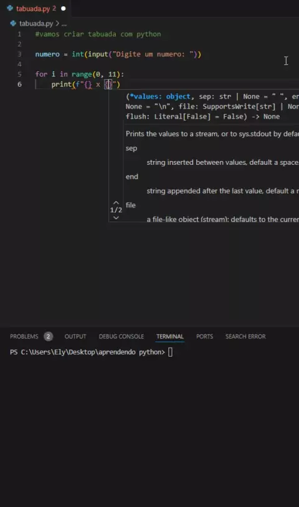299x507 pixels.
Task: Click the terminal prompt input cursor
Action: click(x=170, y=352)
